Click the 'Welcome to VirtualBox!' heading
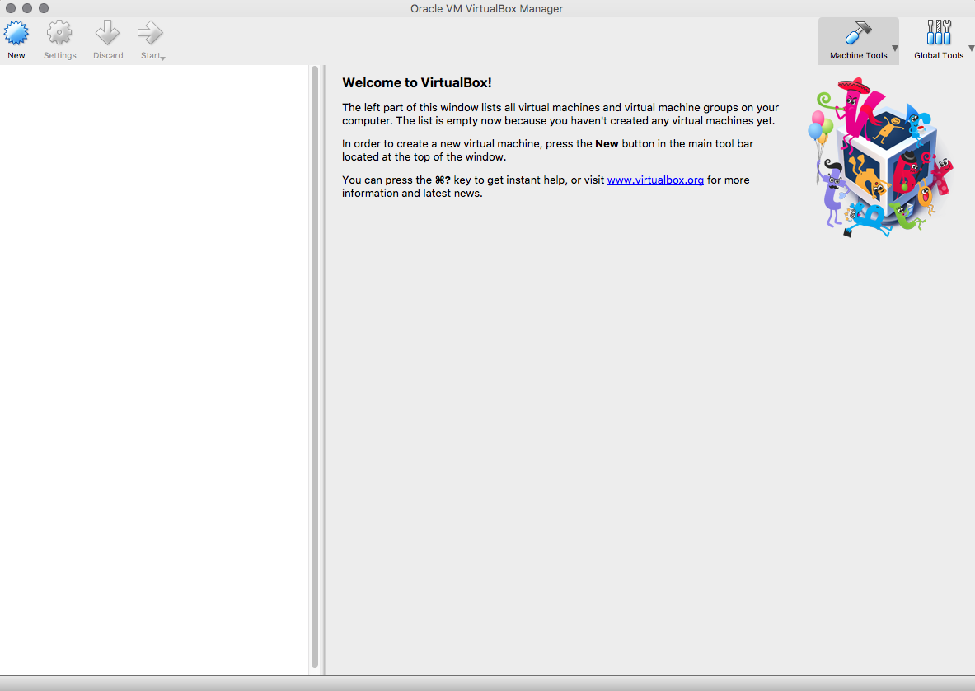Viewport: 975px width, 691px height. [x=416, y=82]
